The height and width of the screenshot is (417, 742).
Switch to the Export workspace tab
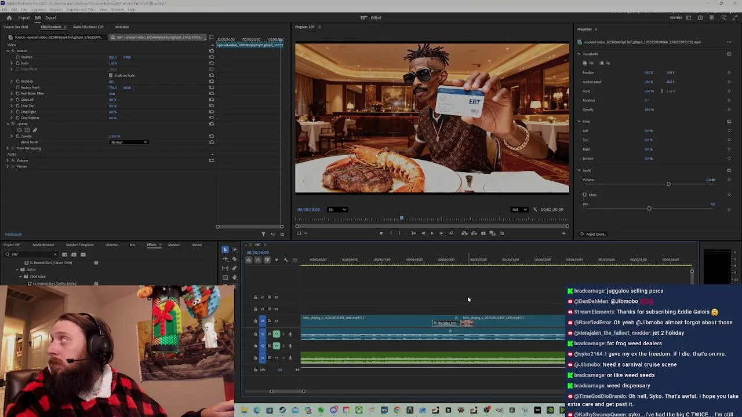point(50,18)
